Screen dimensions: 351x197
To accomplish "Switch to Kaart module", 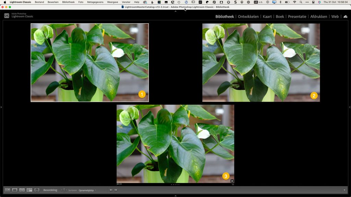I will (267, 16).
